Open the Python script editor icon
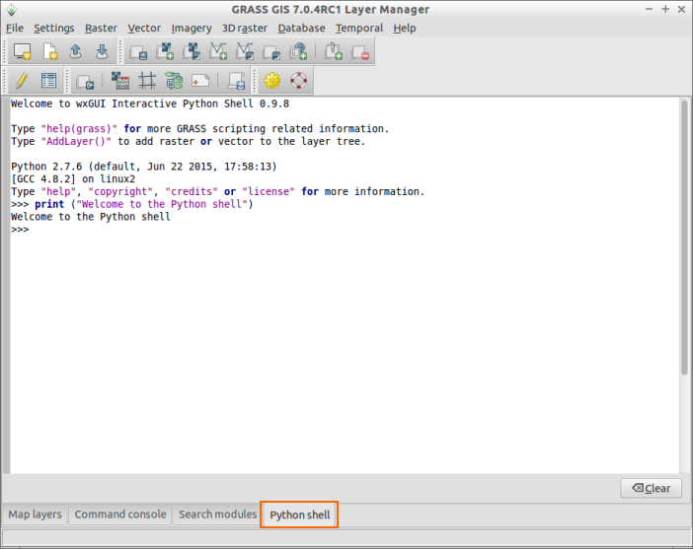The width and height of the screenshot is (693, 549). click(x=237, y=81)
